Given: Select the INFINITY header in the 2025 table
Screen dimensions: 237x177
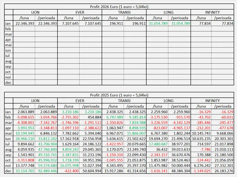Looking at the screenshot, I should 212,101.
